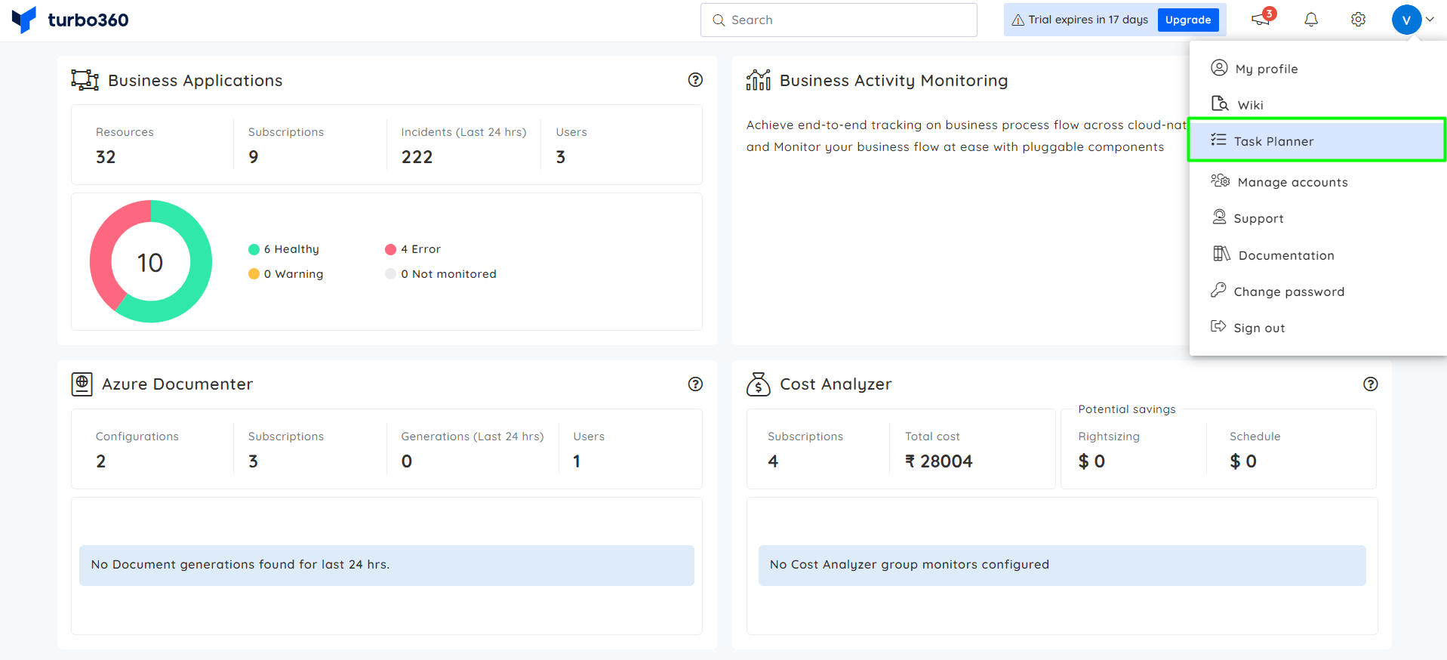This screenshot has height=660, width=1447.
Task: Open the Business Applications heading
Action: point(195,81)
